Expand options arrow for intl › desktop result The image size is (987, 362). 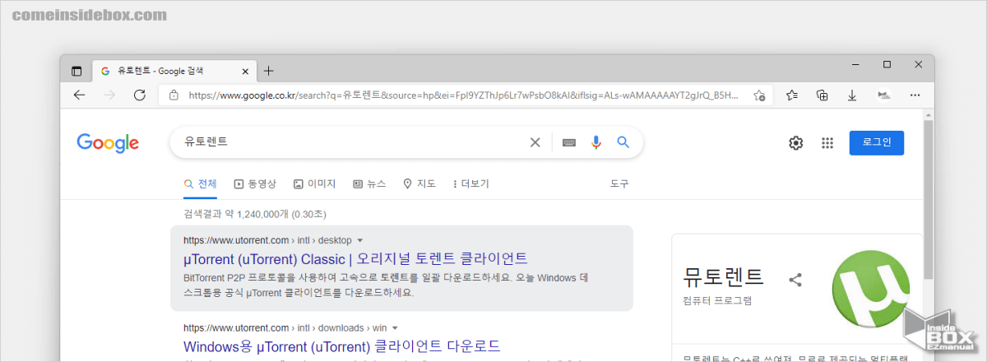[359, 240]
